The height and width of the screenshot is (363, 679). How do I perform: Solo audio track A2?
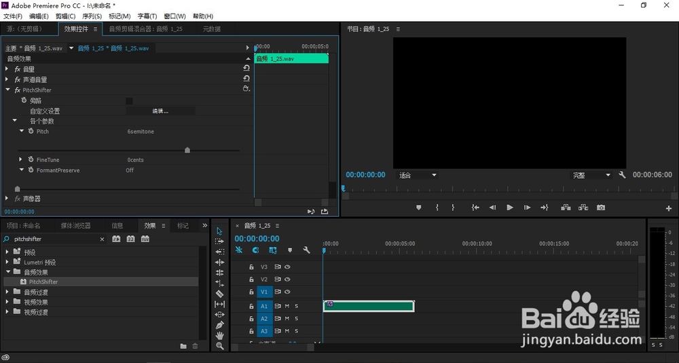[297, 318]
